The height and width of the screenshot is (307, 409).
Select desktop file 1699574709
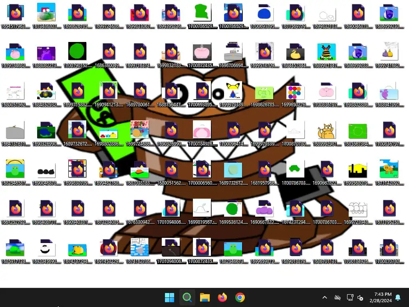(x=265, y=55)
